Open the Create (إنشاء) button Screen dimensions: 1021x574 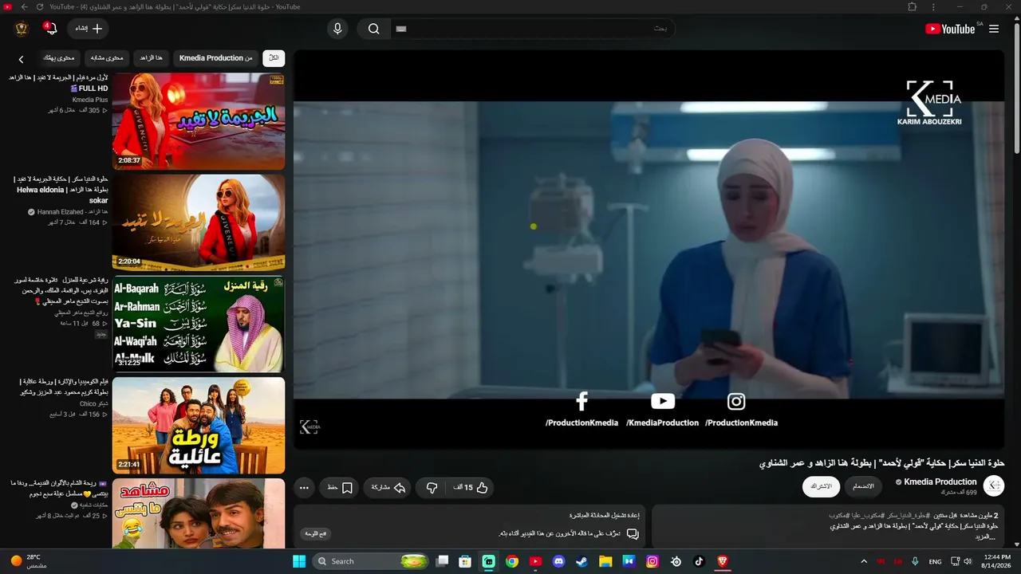pos(89,29)
